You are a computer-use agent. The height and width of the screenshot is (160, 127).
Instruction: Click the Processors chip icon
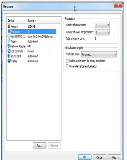click(x=9, y=31)
